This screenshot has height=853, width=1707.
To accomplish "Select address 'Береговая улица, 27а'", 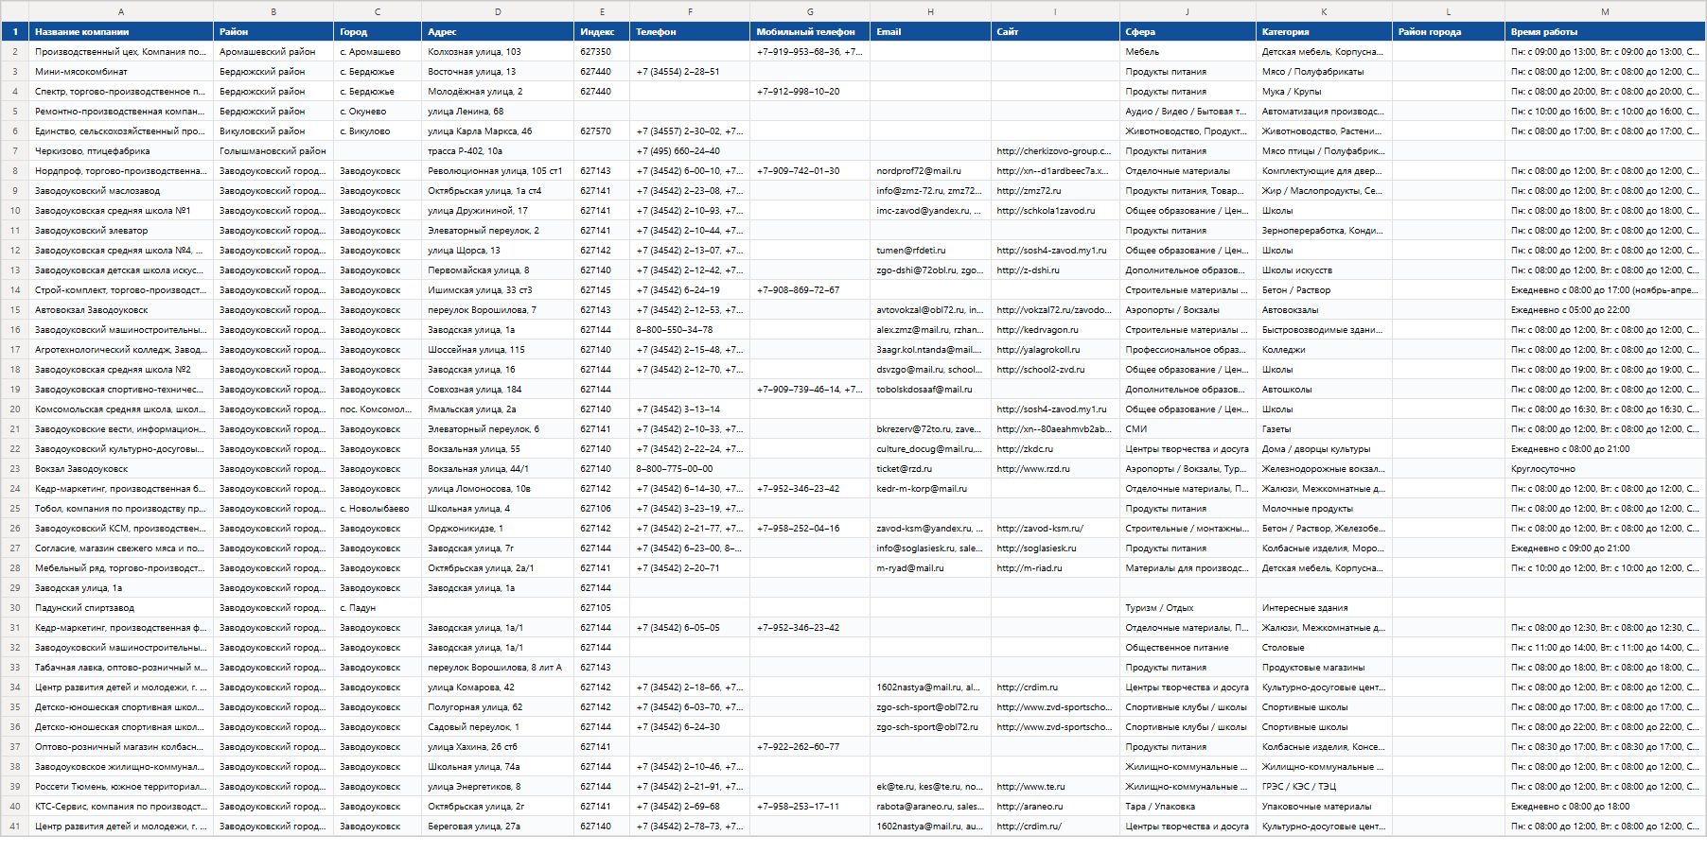I will coord(498,827).
